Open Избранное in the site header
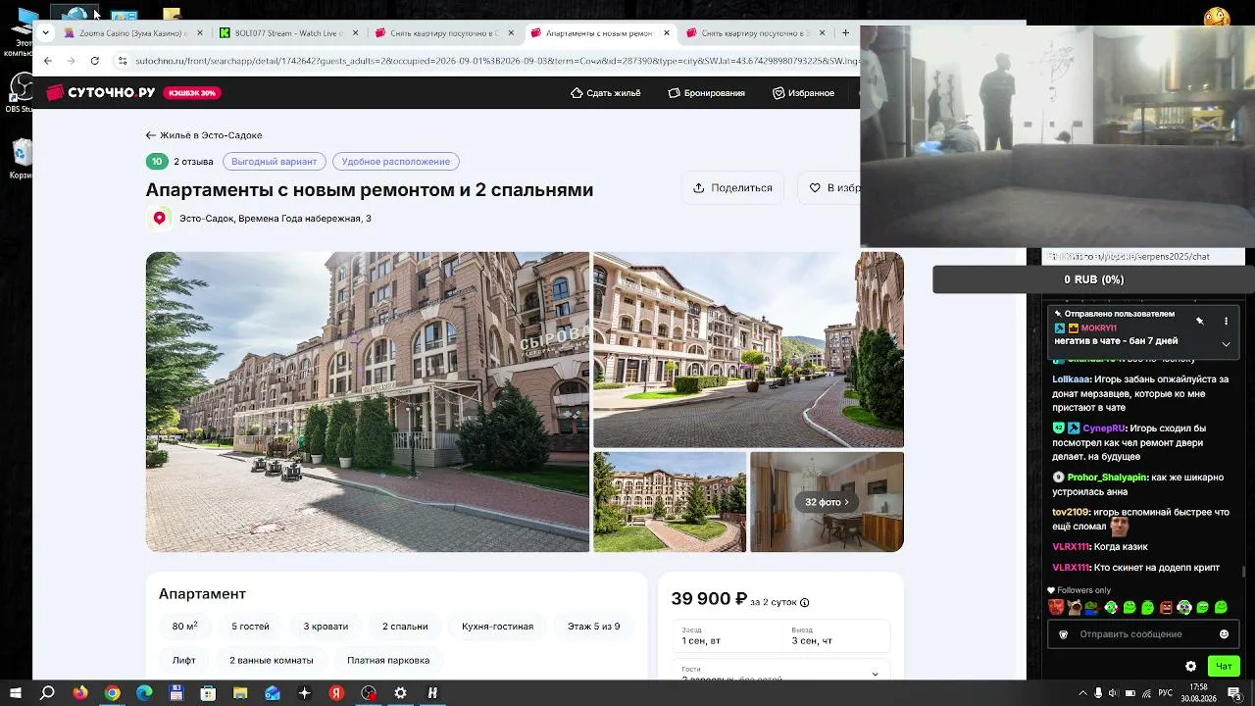 point(803,93)
